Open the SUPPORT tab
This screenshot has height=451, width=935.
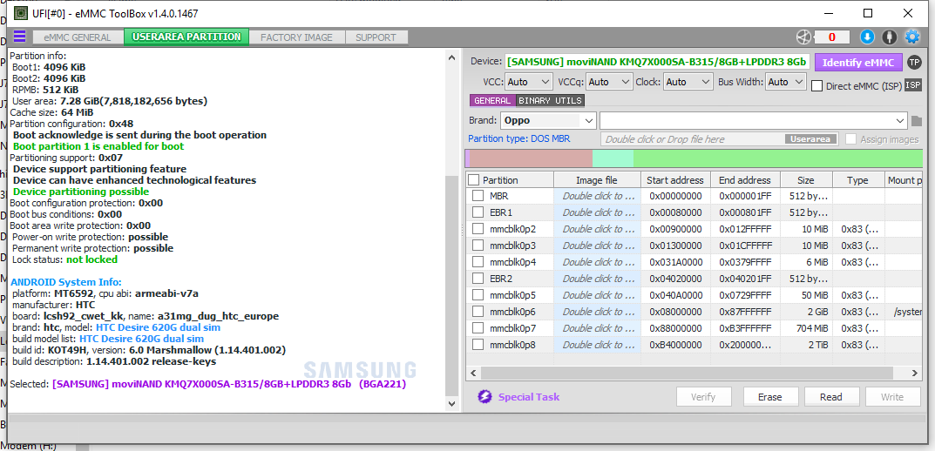pos(376,37)
